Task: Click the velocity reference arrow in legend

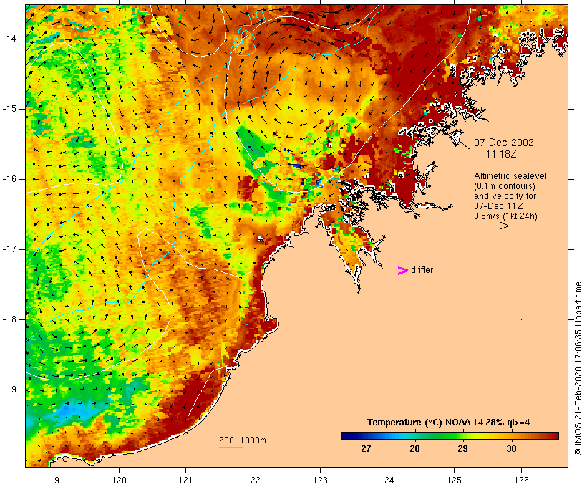Action: 495,226
